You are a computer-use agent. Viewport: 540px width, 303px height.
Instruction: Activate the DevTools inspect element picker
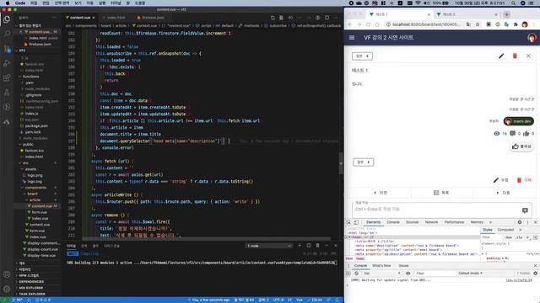348,222
